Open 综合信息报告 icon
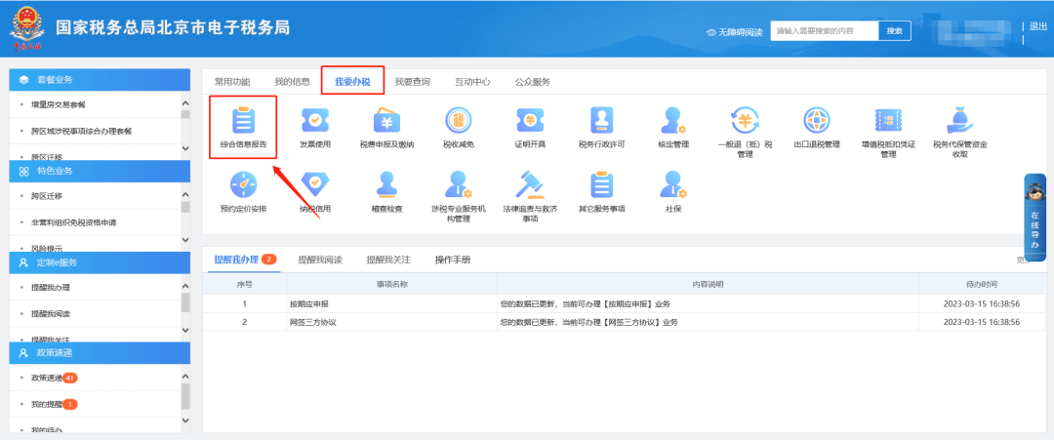Viewport: 1054px width, 440px height. click(242, 122)
